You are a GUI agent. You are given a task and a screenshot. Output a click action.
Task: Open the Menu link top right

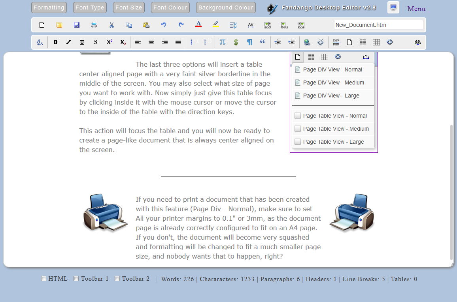click(416, 9)
